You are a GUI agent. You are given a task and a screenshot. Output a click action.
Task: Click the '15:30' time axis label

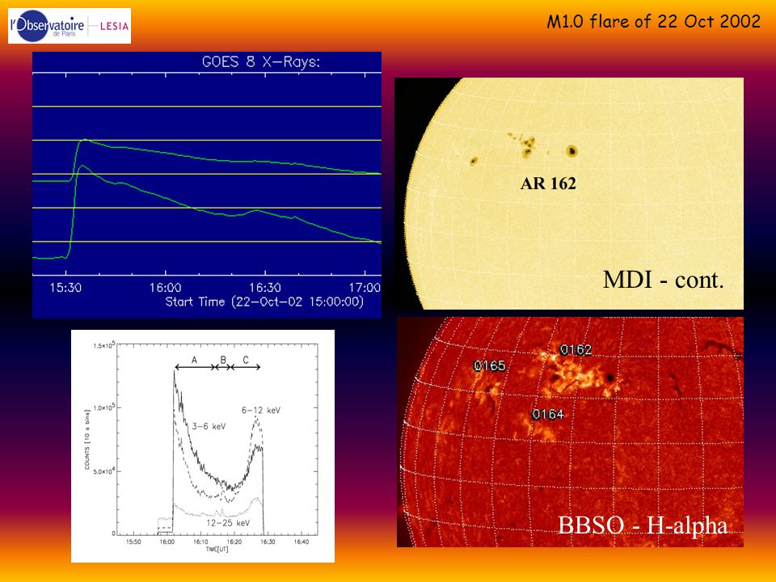click(65, 288)
